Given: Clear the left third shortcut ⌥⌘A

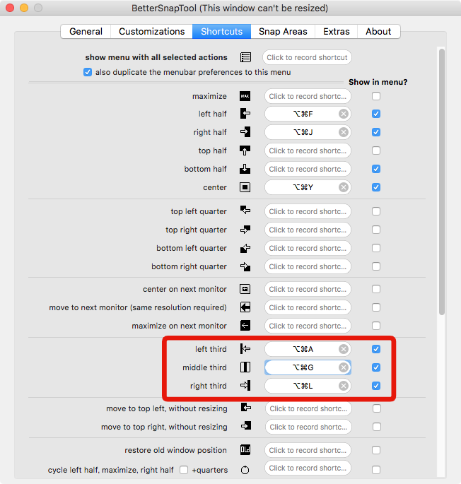Looking at the screenshot, I should [x=344, y=349].
